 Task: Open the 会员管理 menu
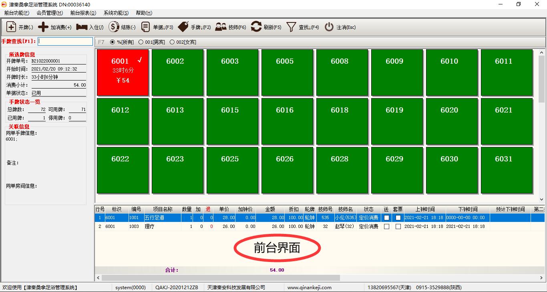pyautogui.click(x=50, y=13)
